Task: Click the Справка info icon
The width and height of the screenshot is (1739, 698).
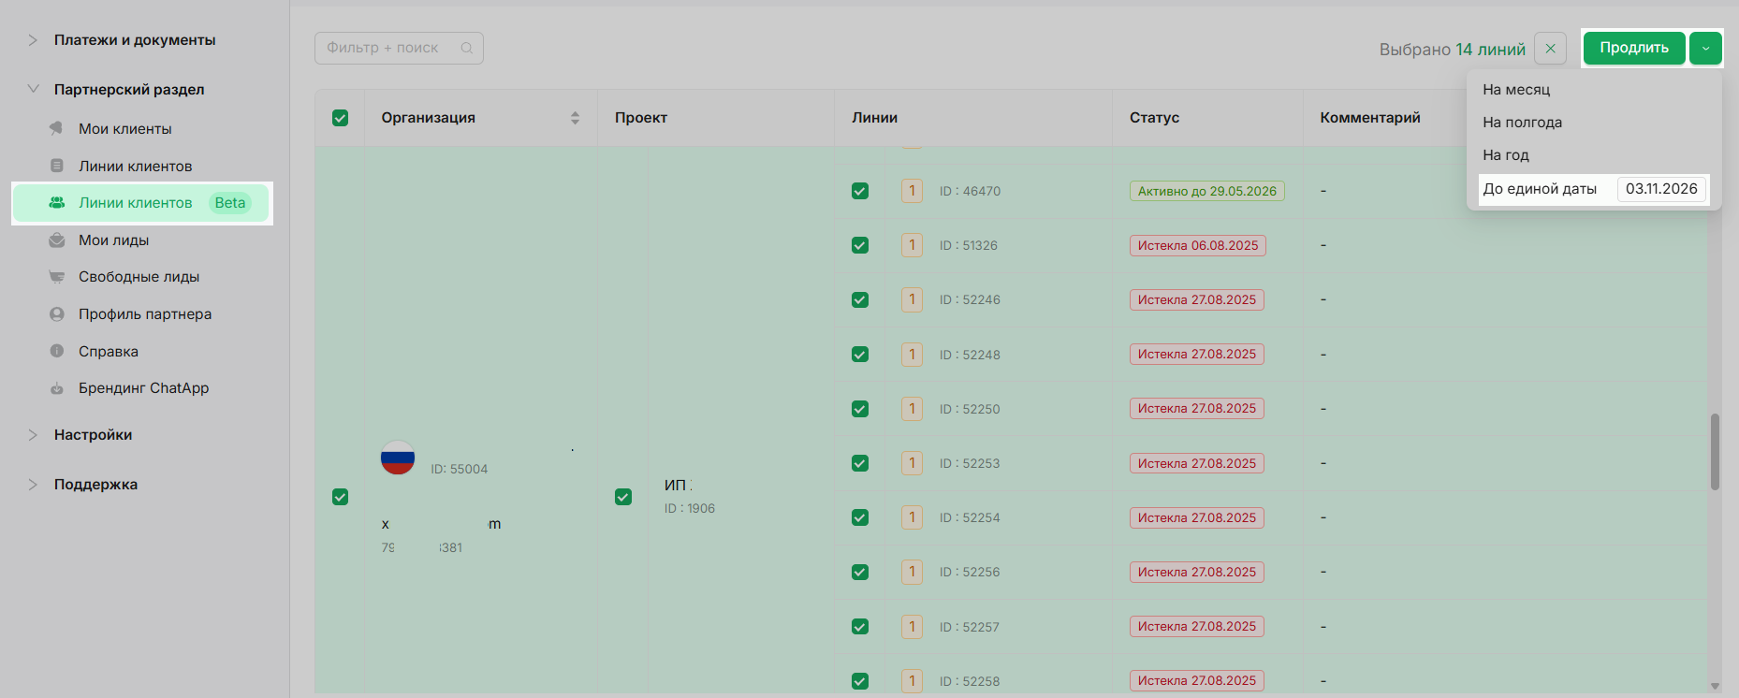Action: tap(57, 351)
